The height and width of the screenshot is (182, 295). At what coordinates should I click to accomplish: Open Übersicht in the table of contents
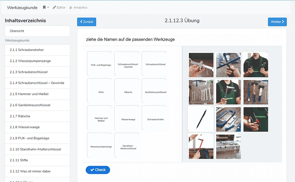(37, 31)
